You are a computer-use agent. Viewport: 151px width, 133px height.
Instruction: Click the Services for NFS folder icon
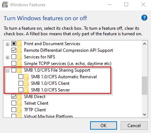click(19, 57)
